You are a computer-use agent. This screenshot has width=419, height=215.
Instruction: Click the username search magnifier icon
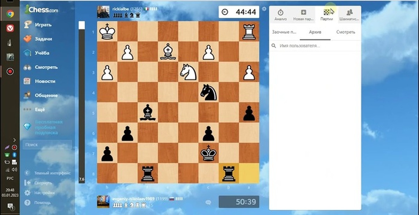pos(274,46)
